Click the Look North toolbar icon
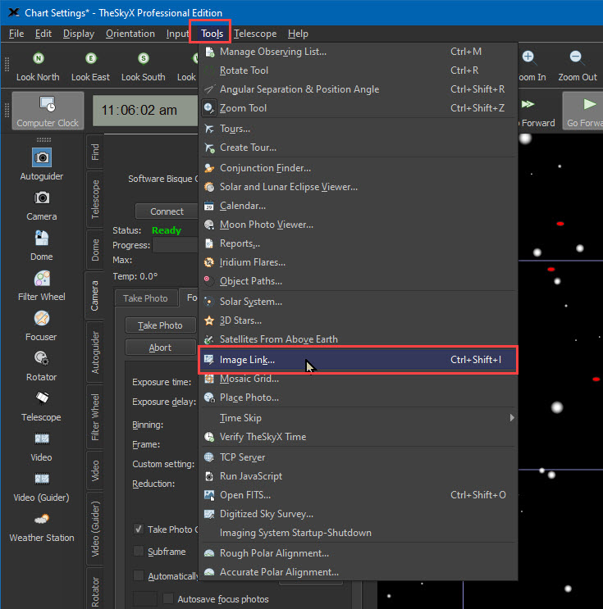This screenshot has width=603, height=609. point(38,59)
